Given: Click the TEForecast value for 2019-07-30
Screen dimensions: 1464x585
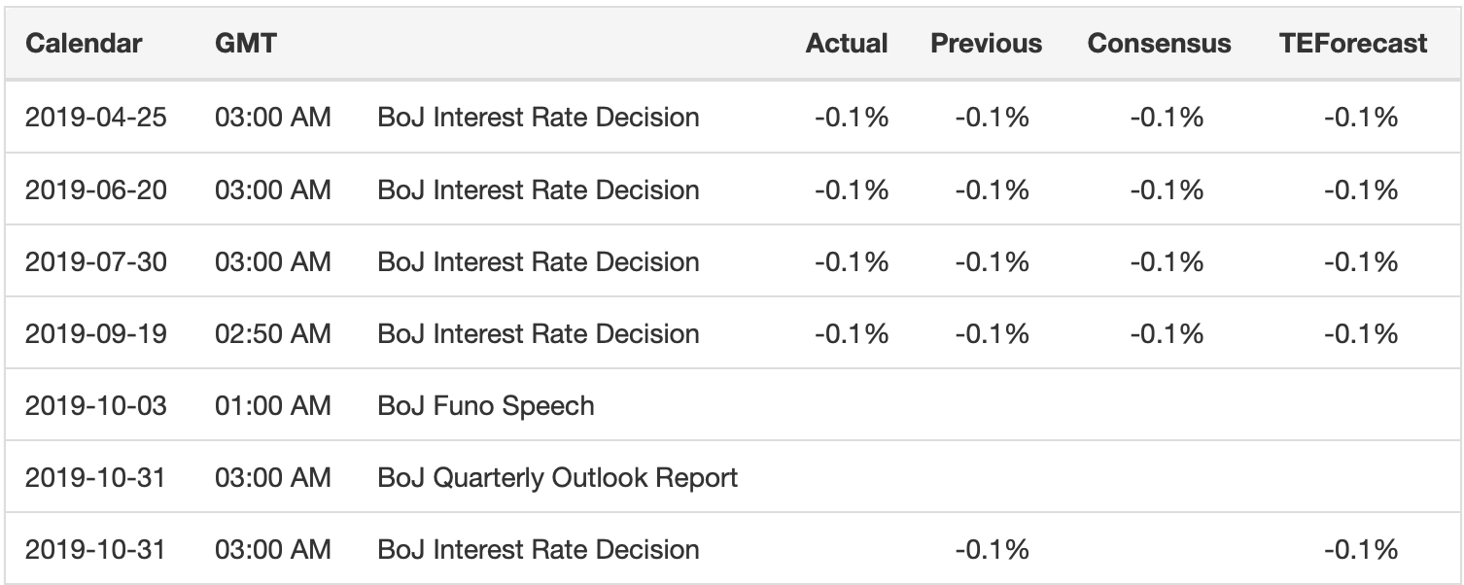Looking at the screenshot, I should (1361, 261).
